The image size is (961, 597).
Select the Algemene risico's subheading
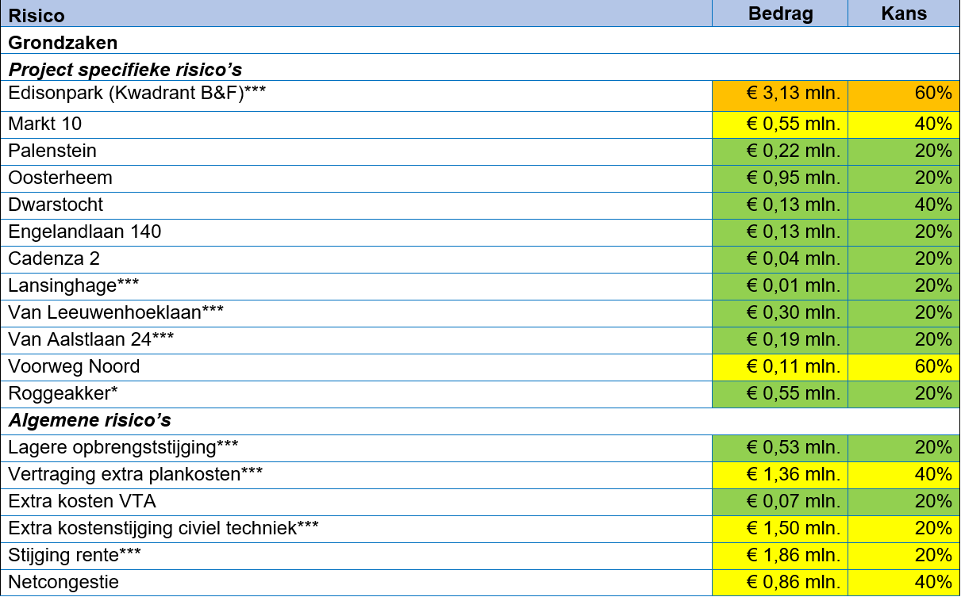[90, 420]
